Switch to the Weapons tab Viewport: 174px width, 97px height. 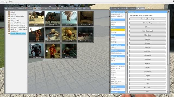(20, 8)
